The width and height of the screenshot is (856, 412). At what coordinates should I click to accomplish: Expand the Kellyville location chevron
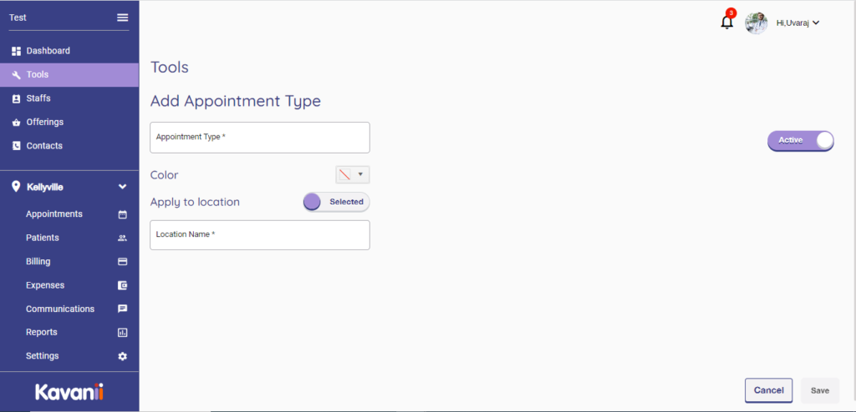click(122, 187)
